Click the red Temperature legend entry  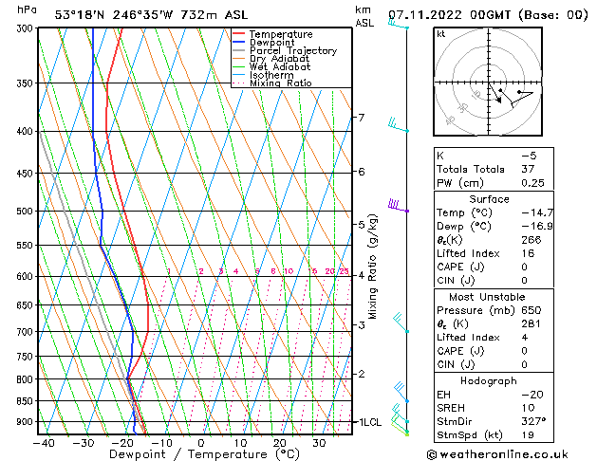(274, 34)
